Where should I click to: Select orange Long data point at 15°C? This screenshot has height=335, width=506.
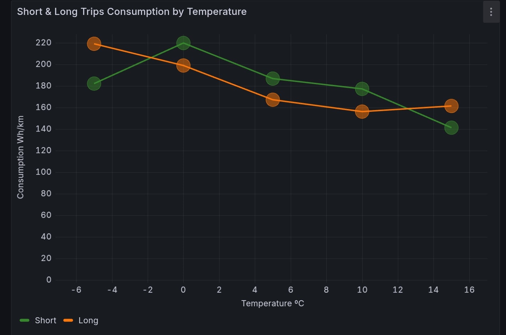[451, 106]
